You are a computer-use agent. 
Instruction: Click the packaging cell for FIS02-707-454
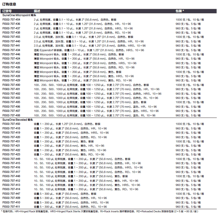pos(190,20)
